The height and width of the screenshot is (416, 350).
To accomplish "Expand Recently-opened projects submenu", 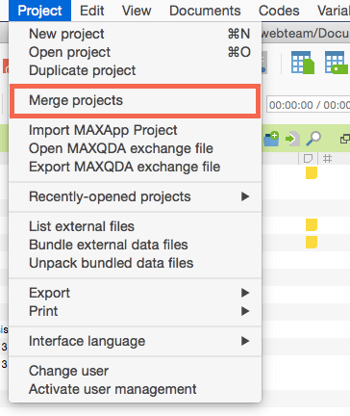I will pos(135,196).
